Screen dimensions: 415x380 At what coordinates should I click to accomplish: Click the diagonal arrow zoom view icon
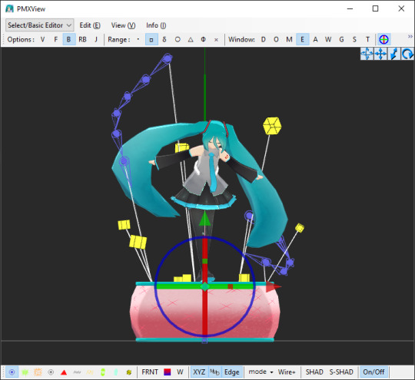click(393, 54)
